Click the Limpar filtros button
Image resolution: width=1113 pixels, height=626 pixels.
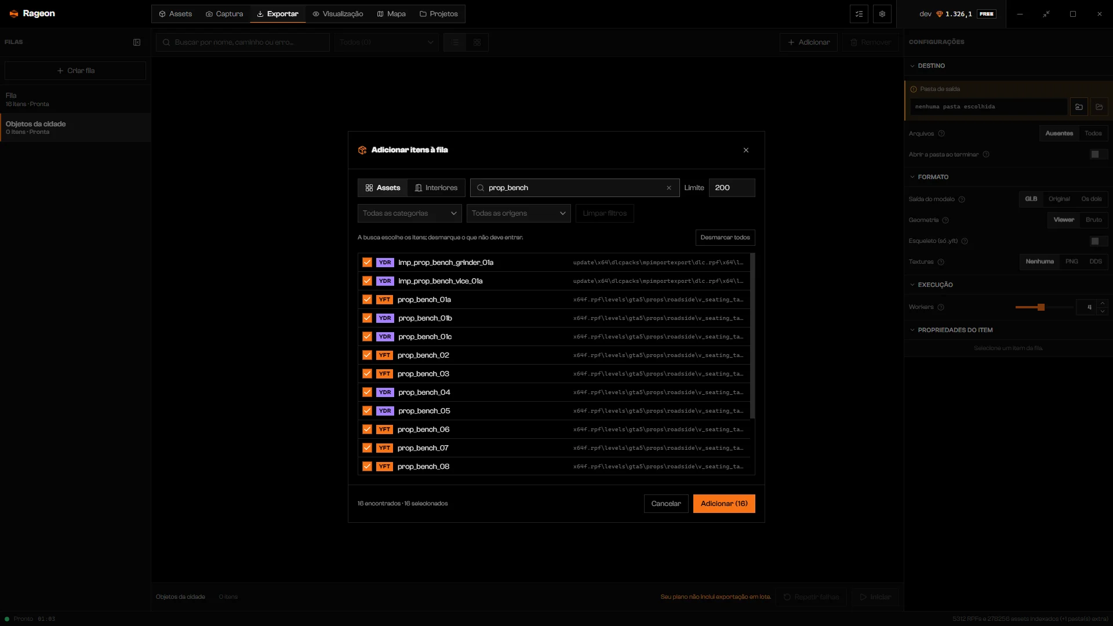pos(605,213)
